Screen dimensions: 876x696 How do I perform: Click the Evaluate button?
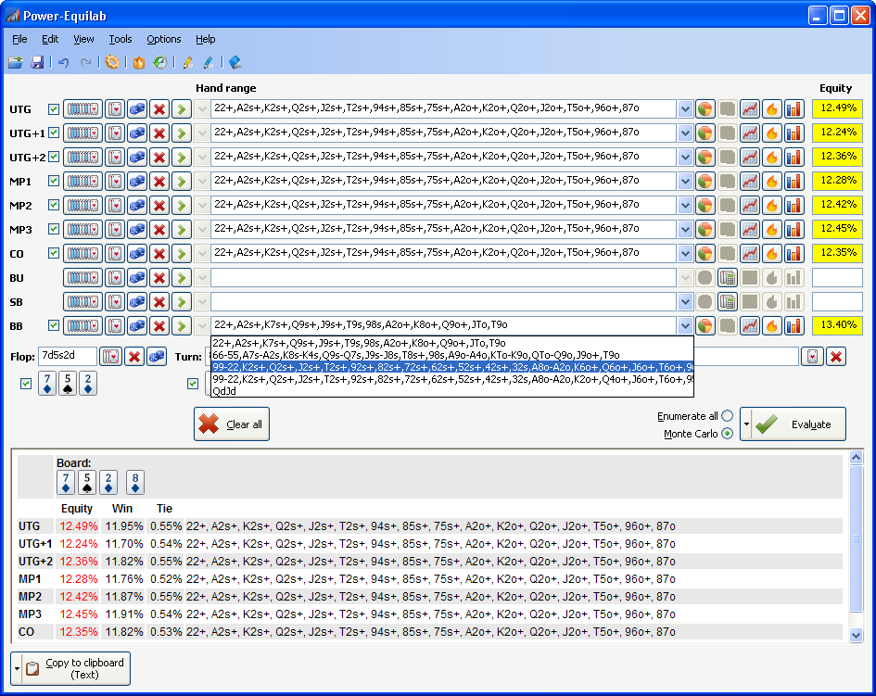coord(799,424)
